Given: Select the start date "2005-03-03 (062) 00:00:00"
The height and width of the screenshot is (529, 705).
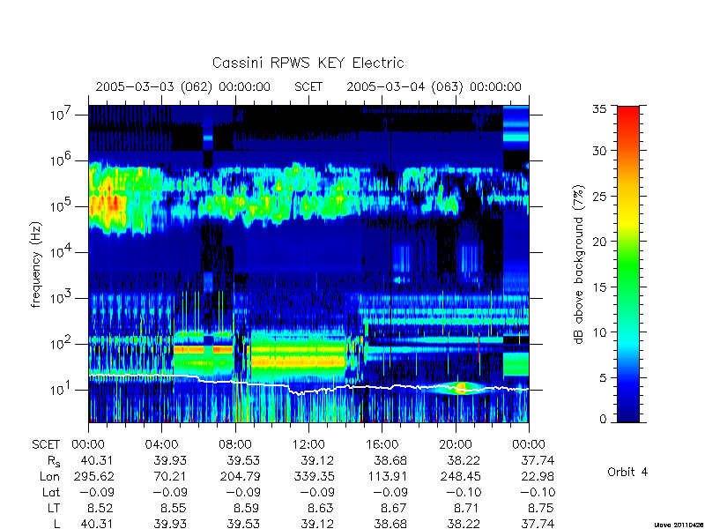Looking at the screenshot, I should coord(183,86).
